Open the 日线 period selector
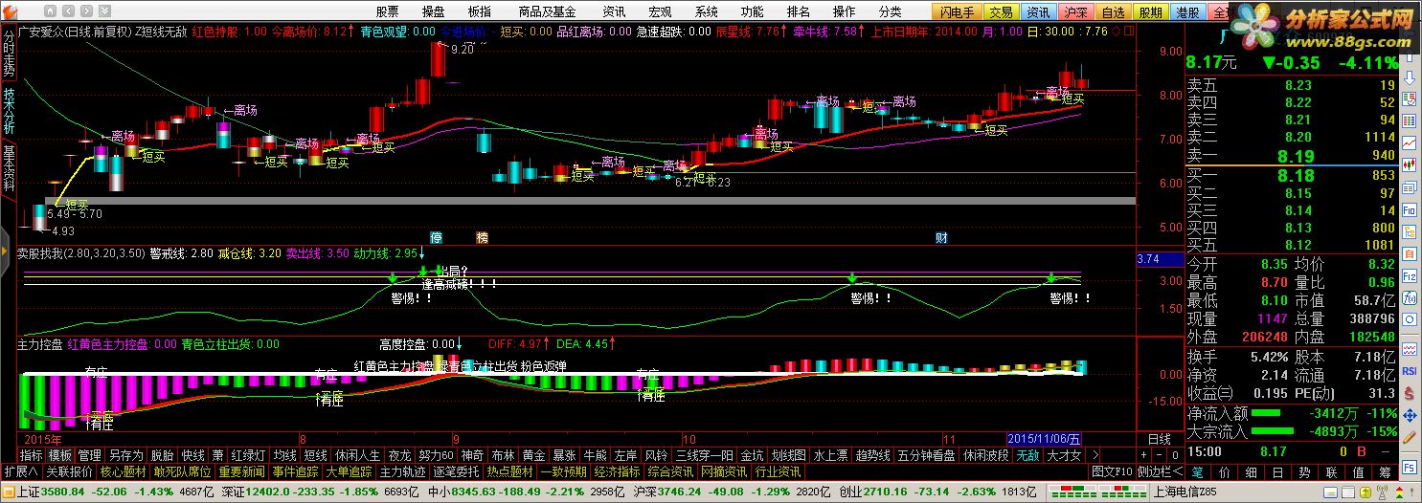1422x503 pixels. tap(1159, 438)
